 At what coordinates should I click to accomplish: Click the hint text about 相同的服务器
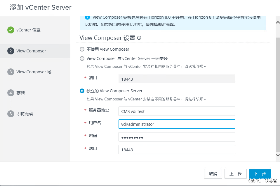[147, 67]
